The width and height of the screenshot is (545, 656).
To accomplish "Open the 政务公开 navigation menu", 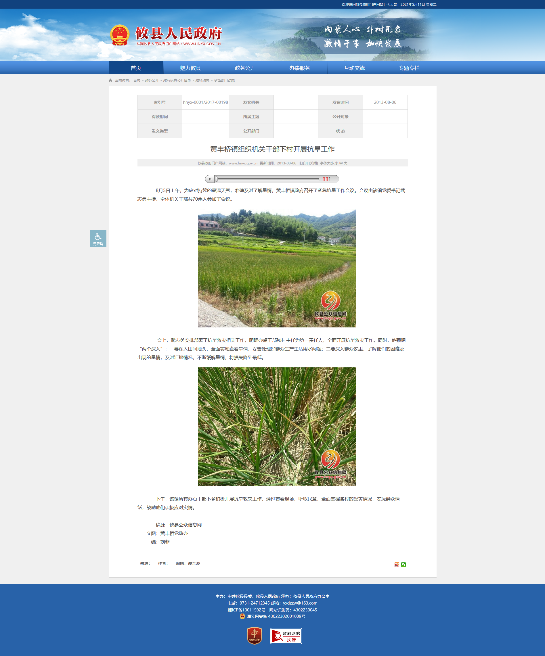I will [x=245, y=68].
